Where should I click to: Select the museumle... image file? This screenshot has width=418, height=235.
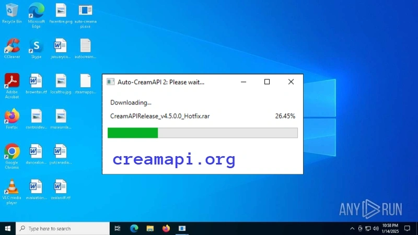point(61,119)
